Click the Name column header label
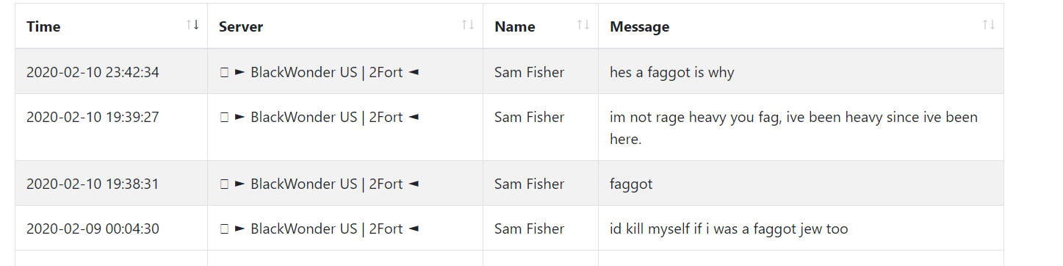The height and width of the screenshot is (266, 1063). click(515, 26)
